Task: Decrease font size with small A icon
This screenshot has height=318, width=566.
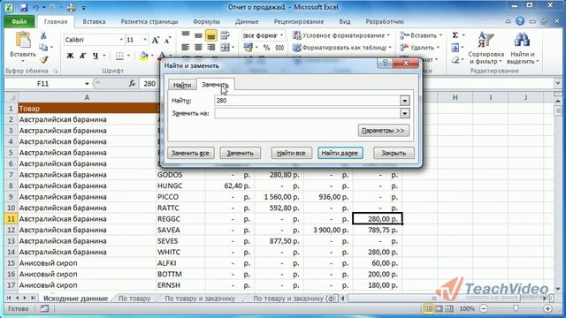Action: pyautogui.click(x=167, y=40)
